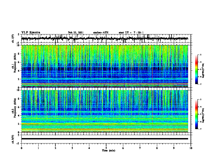
Task: Click tick label "0" on the time axis
Action: pos(21,148)
